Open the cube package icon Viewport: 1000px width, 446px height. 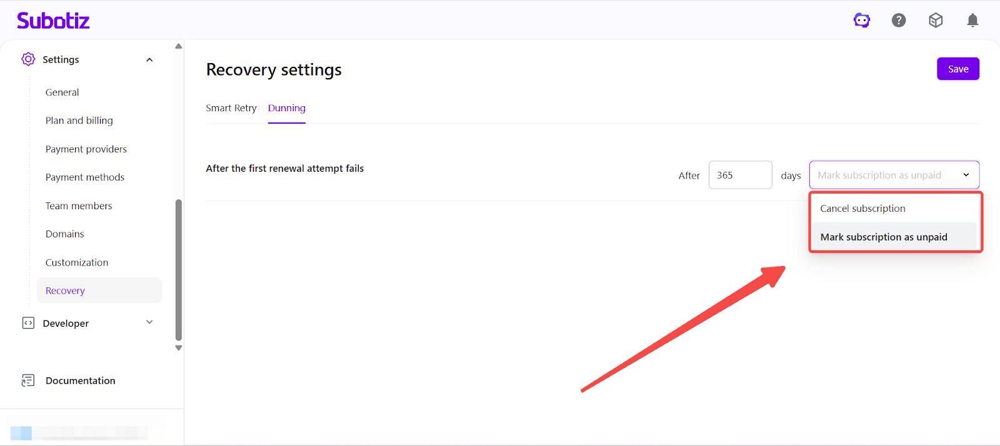[x=936, y=21]
